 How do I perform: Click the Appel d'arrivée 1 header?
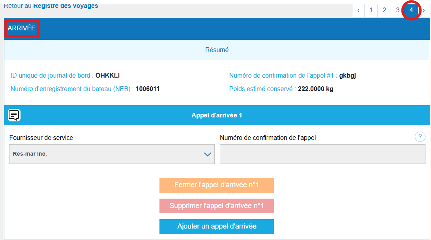217,115
